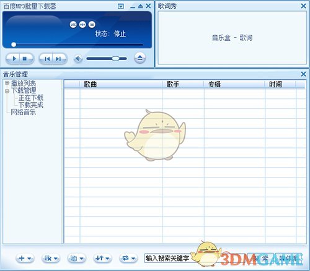This screenshot has width=310, height=271.
Task: Click the playback progress bar handle
Action: pyautogui.click(x=14, y=45)
